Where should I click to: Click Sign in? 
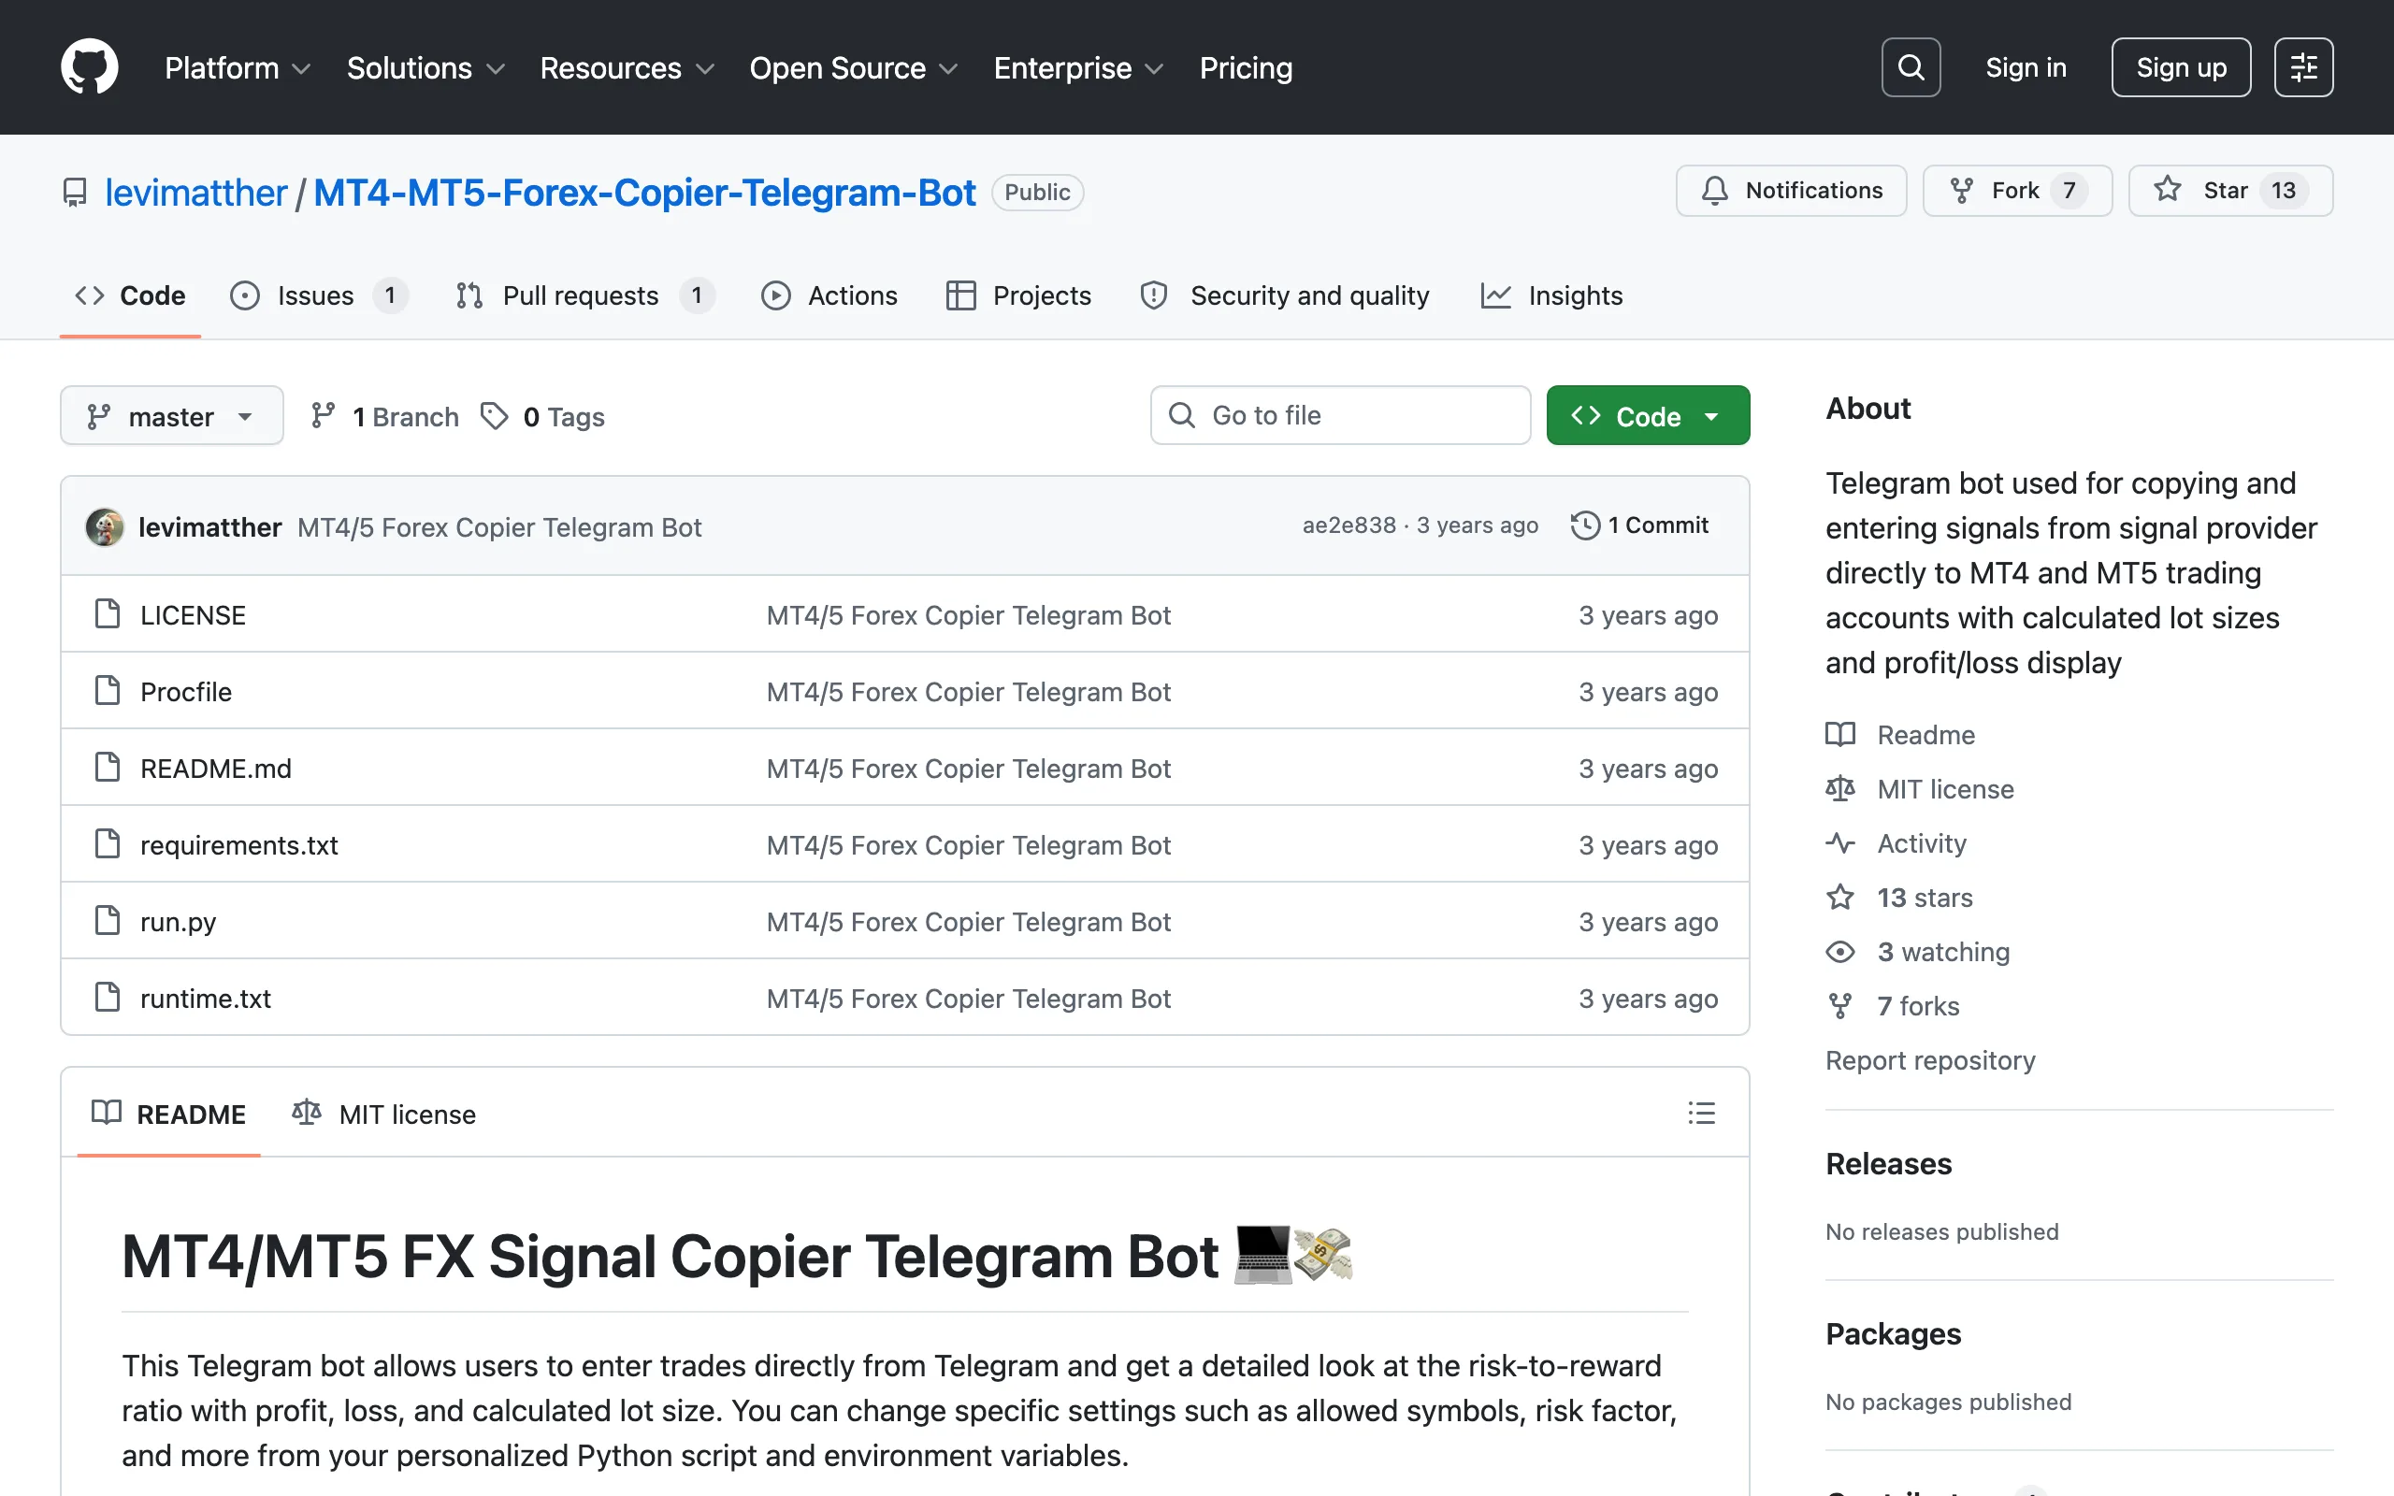[x=2026, y=67]
